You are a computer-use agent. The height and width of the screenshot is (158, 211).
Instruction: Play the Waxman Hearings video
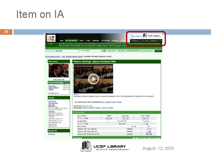click(x=93, y=79)
